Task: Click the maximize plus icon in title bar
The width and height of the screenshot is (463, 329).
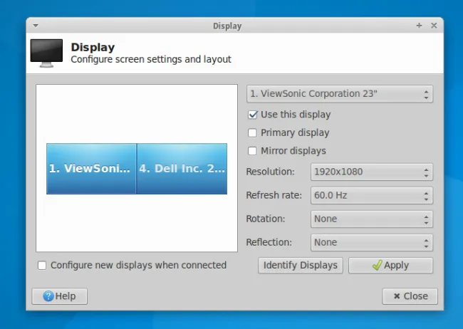Action: pyautogui.click(x=419, y=26)
